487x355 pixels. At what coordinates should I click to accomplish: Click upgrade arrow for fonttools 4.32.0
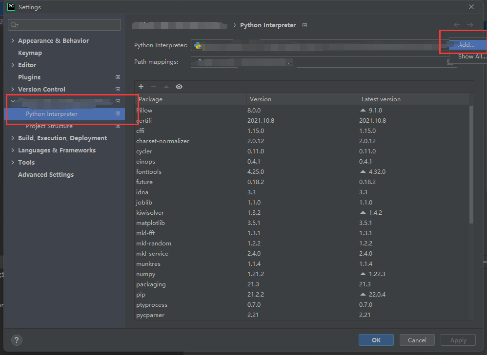[363, 172]
